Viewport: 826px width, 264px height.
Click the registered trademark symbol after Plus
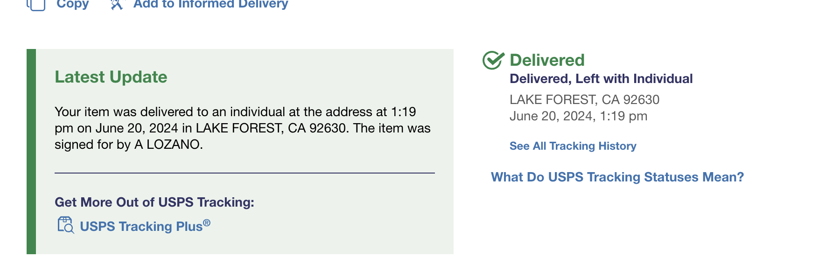(x=207, y=223)
